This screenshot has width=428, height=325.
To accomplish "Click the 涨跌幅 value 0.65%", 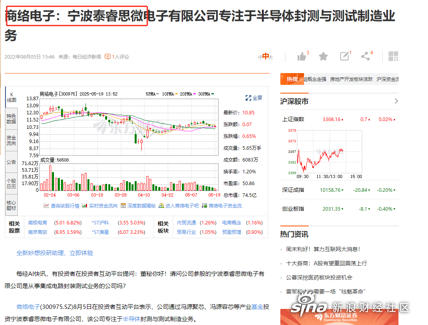I will [249, 136].
